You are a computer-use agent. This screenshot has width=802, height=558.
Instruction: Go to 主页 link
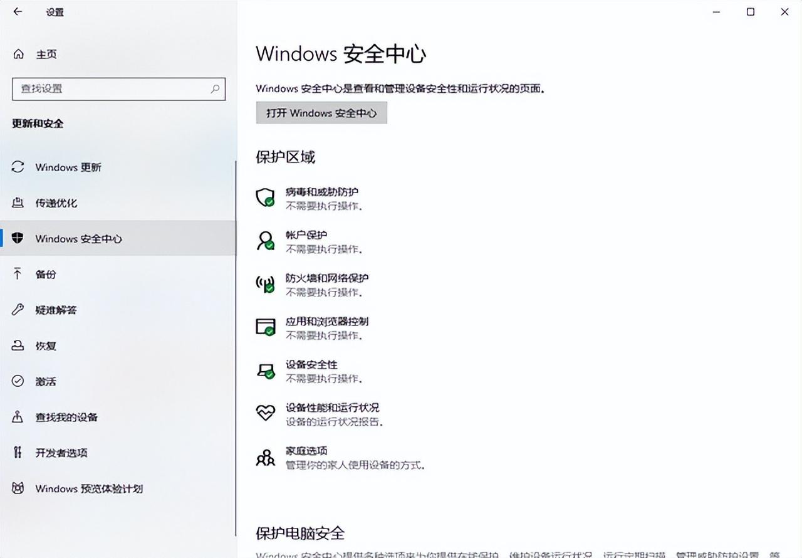46,55
